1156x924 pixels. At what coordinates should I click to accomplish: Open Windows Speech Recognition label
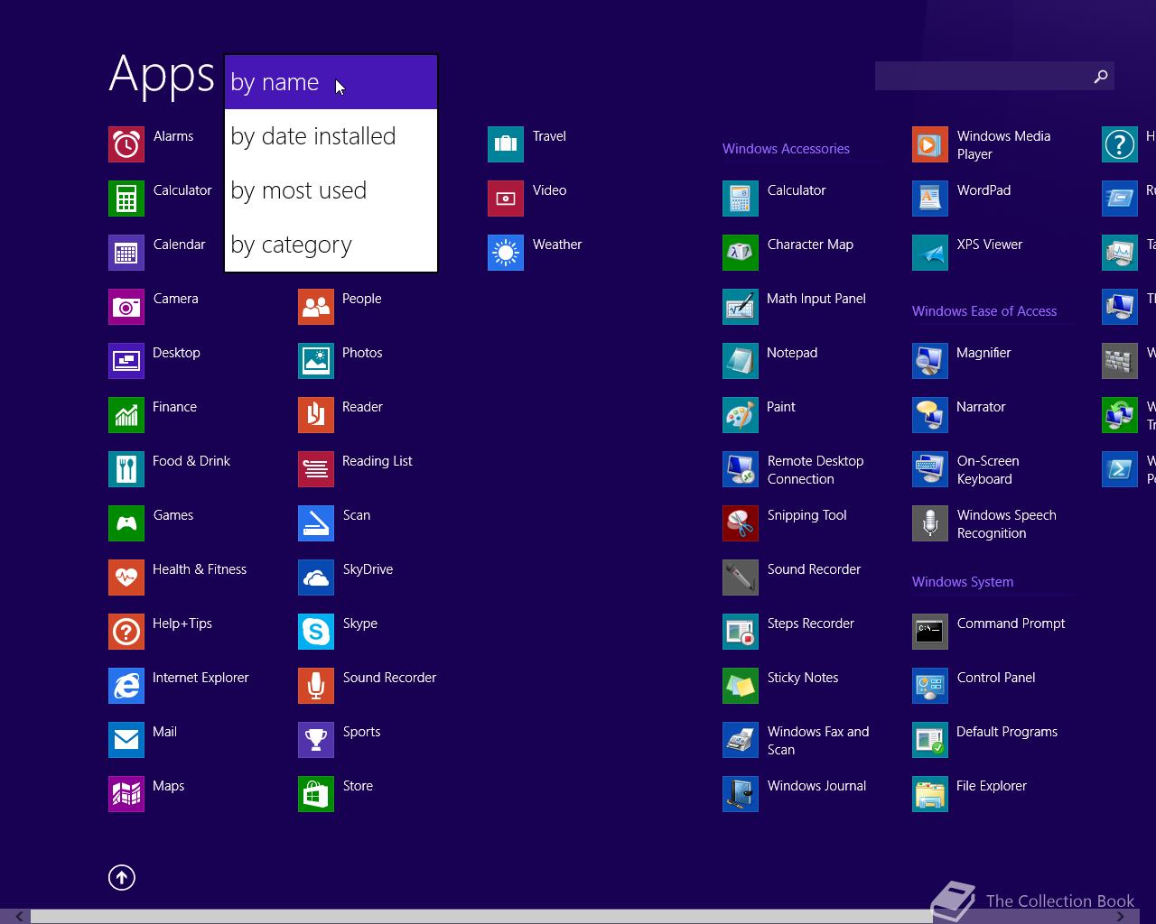coord(1006,524)
